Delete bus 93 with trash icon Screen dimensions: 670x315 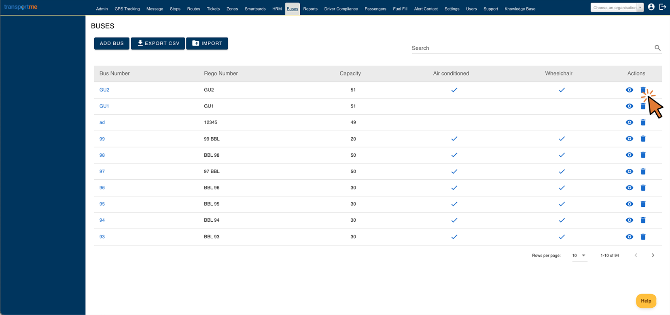[643, 237]
